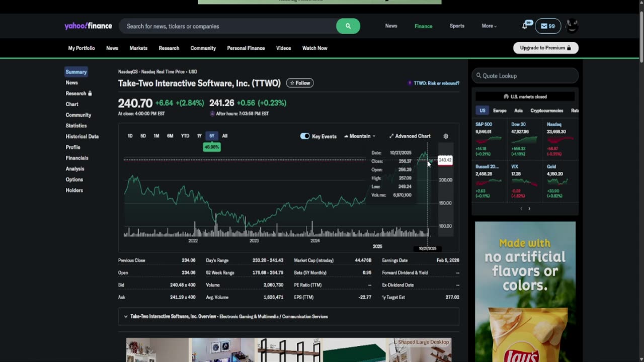Select Chart in the left sidebar
The width and height of the screenshot is (644, 362).
click(72, 104)
